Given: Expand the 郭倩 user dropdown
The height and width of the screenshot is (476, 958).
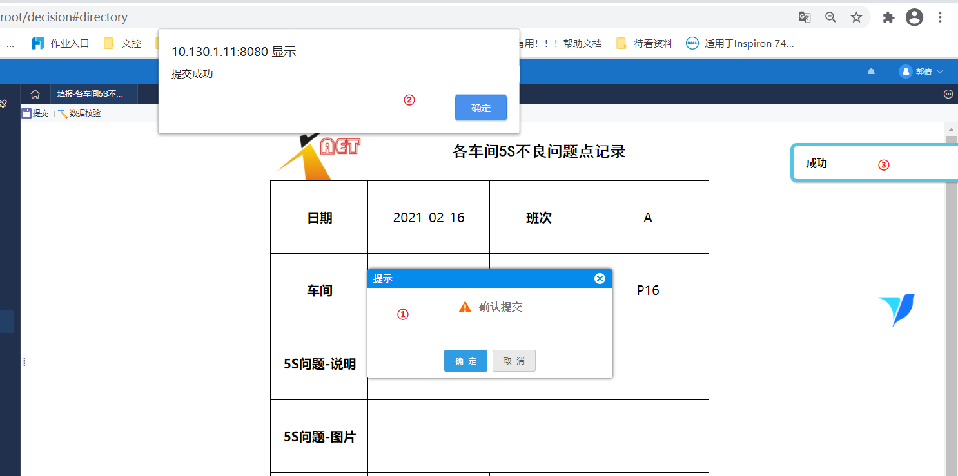Looking at the screenshot, I should [x=922, y=71].
